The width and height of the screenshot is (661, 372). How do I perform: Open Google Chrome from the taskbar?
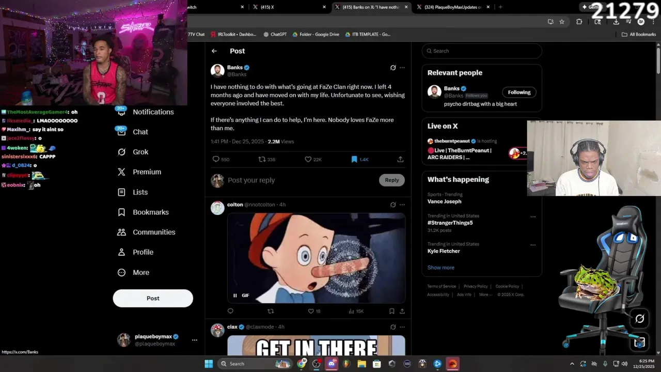[x=302, y=364]
